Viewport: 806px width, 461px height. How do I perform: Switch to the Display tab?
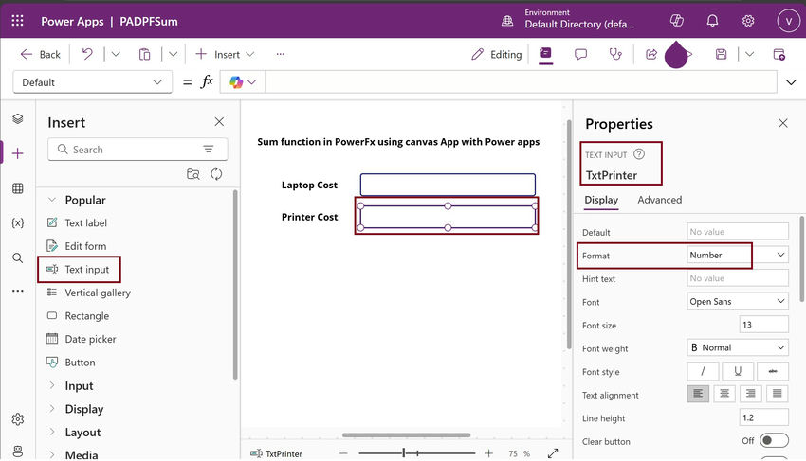coord(601,200)
